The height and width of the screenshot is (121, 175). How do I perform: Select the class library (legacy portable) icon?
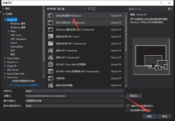(x=51, y=85)
